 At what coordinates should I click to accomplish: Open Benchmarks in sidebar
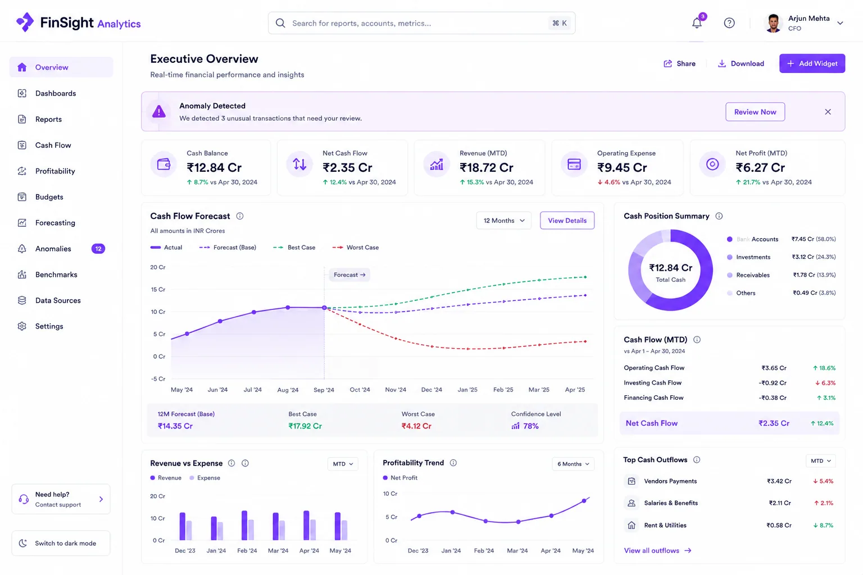61,274
